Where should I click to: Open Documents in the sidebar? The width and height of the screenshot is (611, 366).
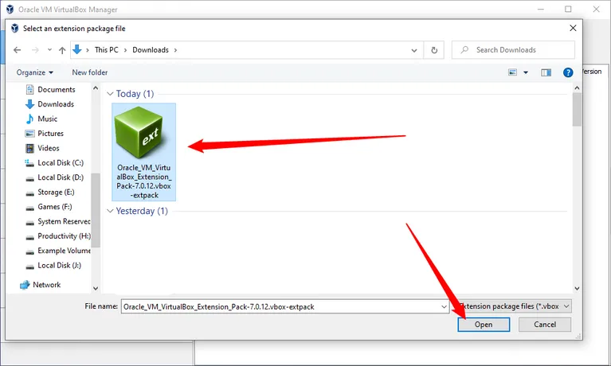tap(50, 90)
